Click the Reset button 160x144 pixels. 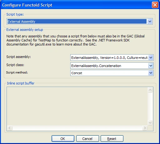112,139
